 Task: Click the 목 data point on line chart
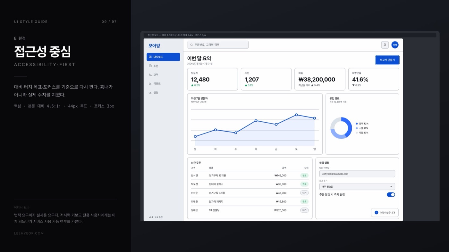[x=256, y=121]
